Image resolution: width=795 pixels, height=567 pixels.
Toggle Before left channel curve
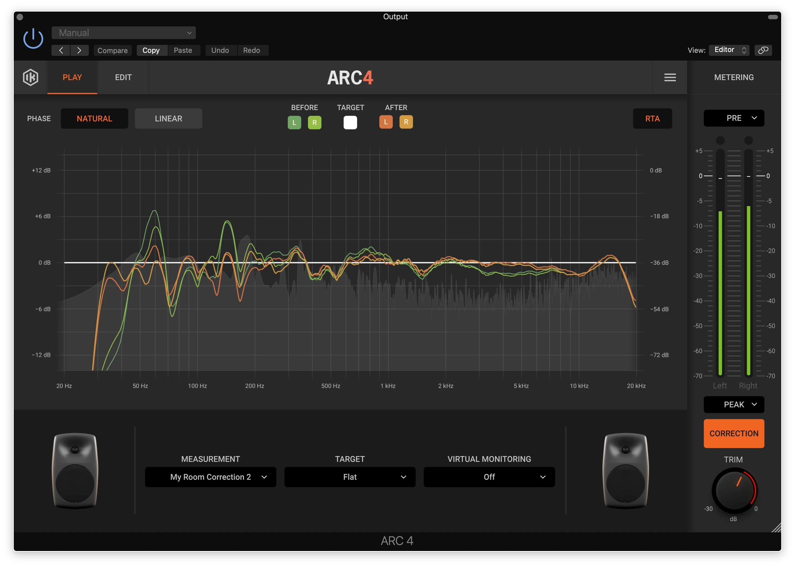tap(294, 122)
